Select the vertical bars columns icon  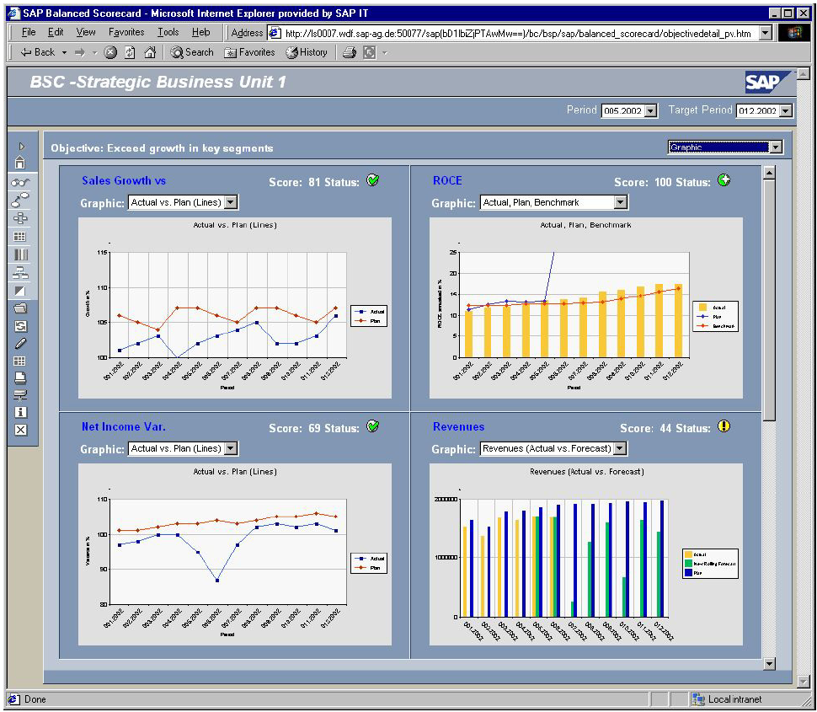[x=20, y=254]
